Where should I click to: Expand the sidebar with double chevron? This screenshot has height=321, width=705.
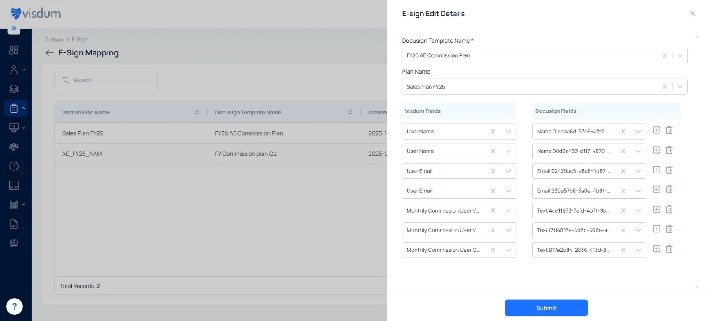click(x=14, y=29)
